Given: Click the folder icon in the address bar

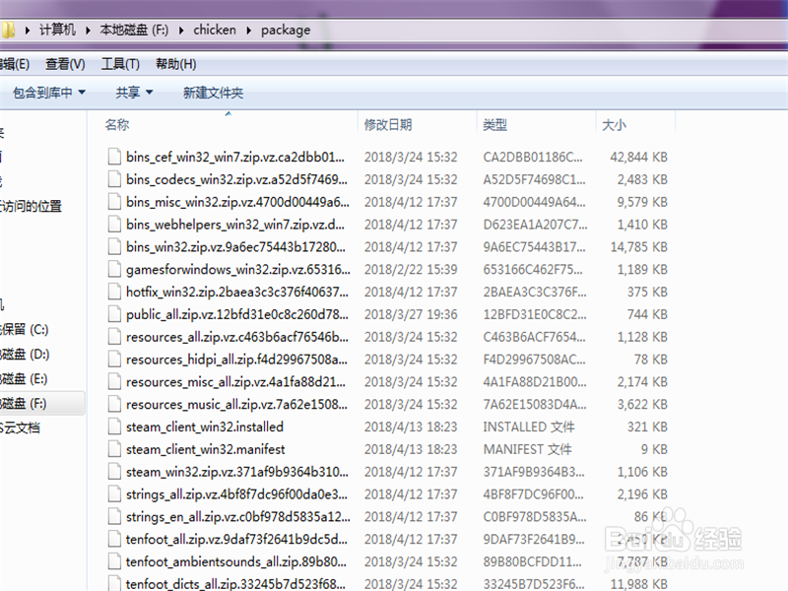Looking at the screenshot, I should click(10, 30).
